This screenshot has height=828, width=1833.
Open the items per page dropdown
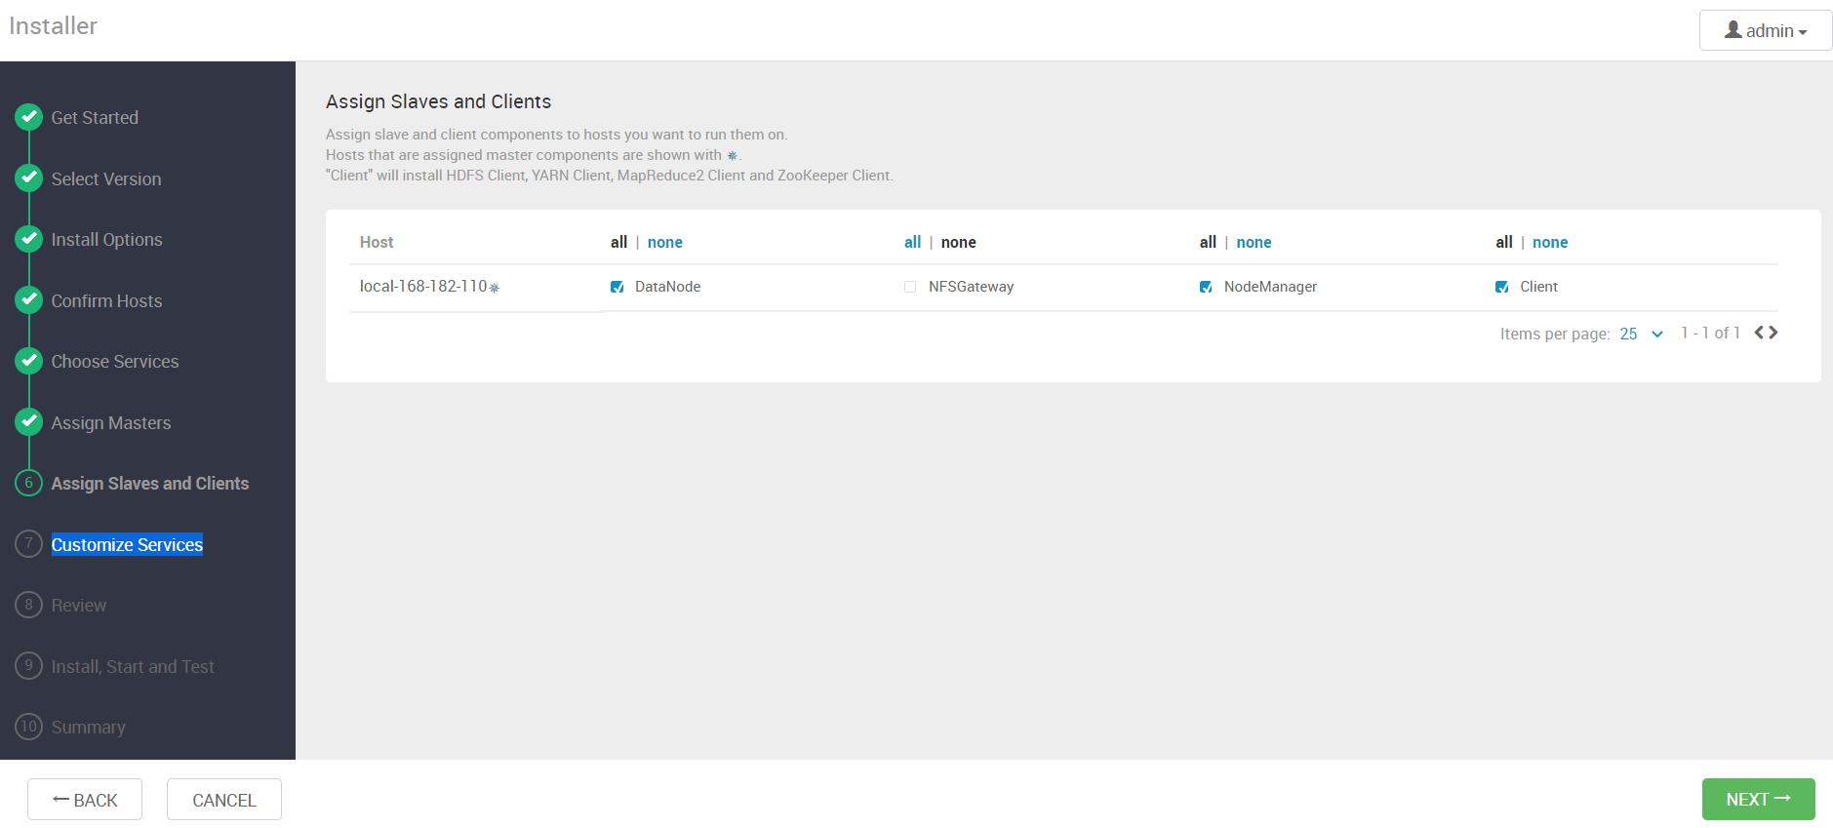(x=1642, y=334)
